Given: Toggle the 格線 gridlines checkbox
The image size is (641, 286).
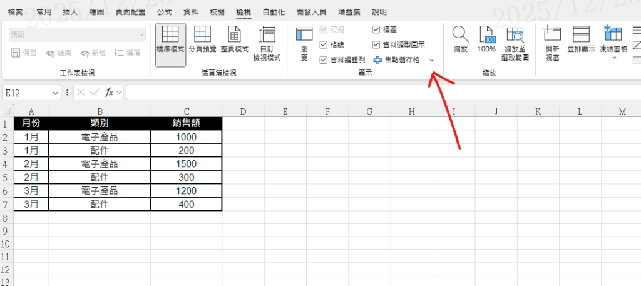Looking at the screenshot, I should tap(324, 44).
